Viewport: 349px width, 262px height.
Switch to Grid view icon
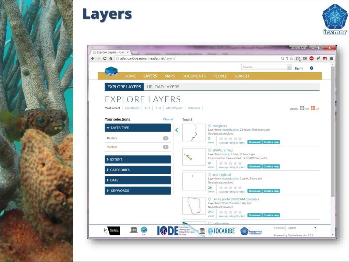(304, 108)
